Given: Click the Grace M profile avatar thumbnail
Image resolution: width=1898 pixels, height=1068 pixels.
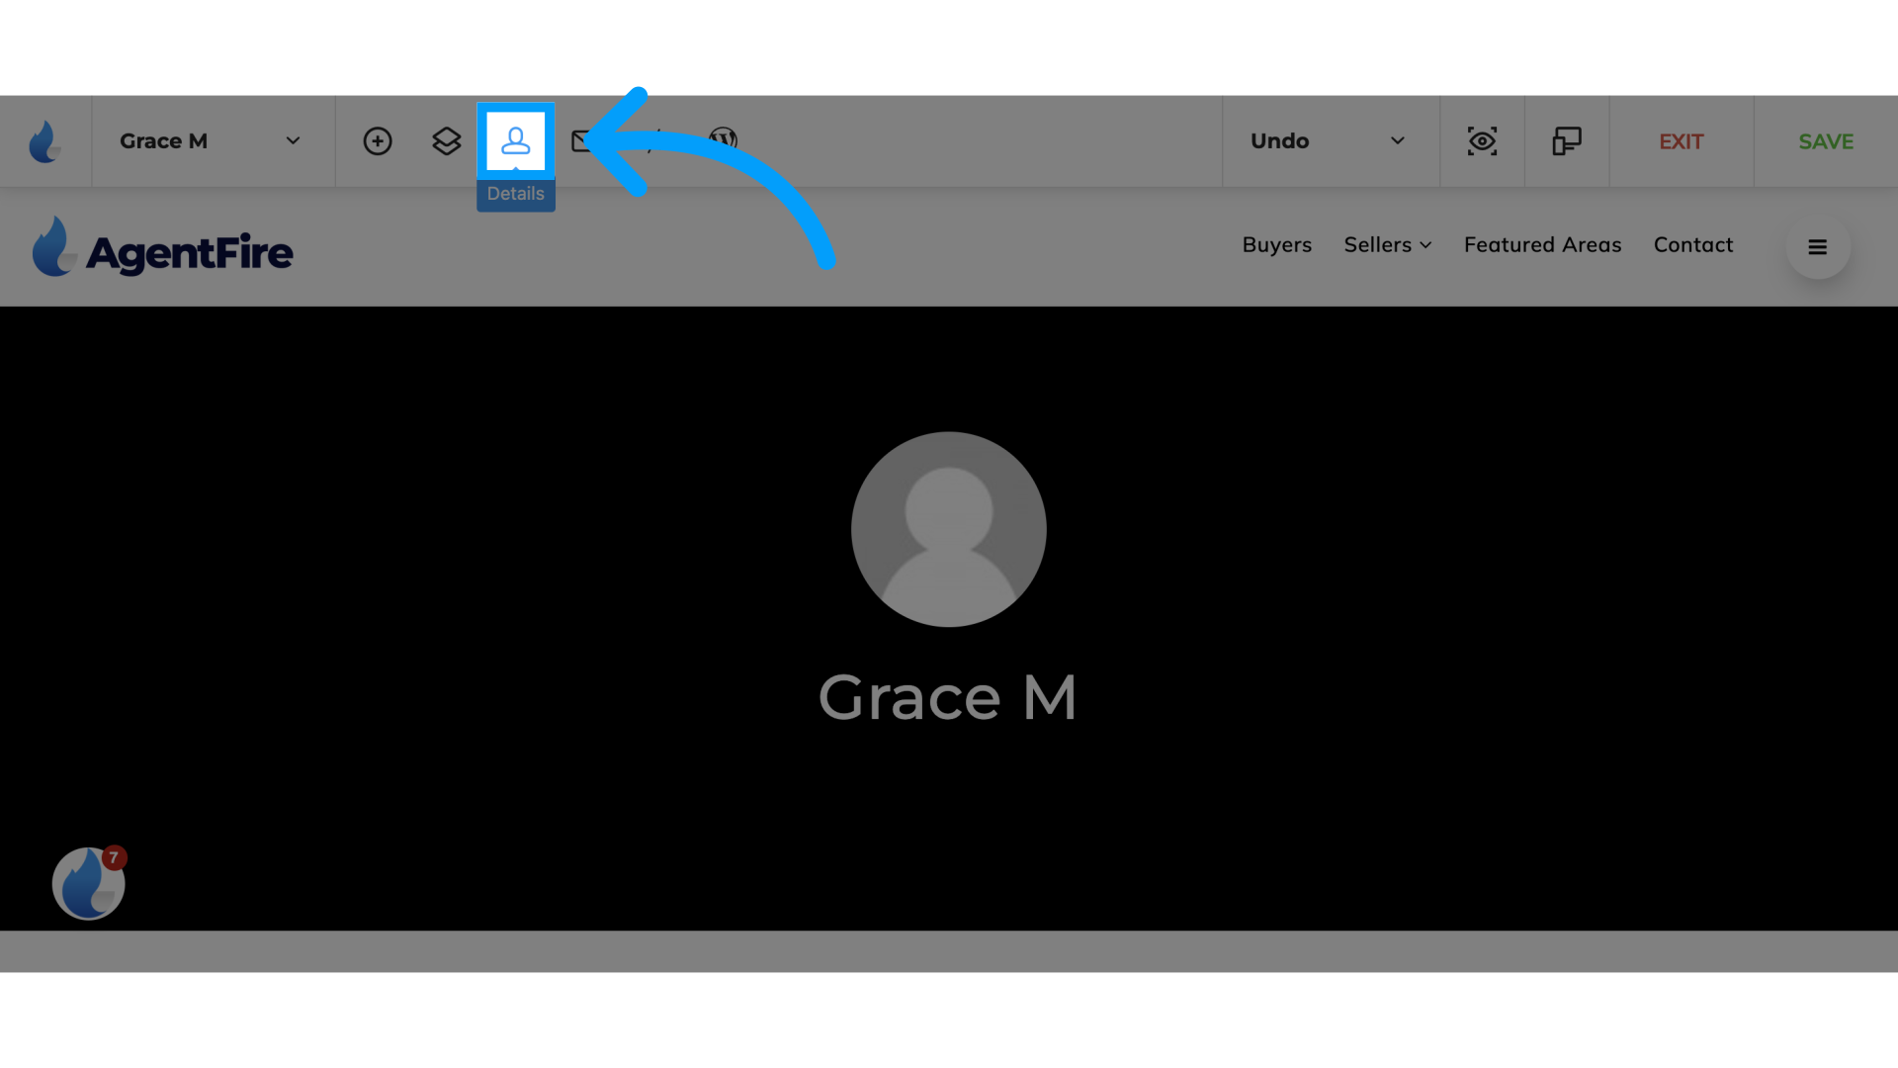Looking at the screenshot, I should pos(949,528).
